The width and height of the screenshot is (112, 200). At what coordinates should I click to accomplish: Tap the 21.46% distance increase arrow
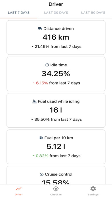[33, 47]
